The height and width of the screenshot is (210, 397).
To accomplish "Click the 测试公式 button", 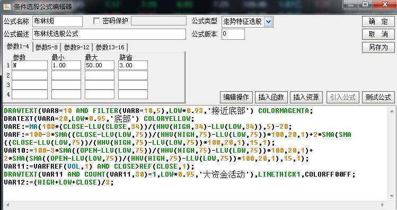I will (378, 97).
